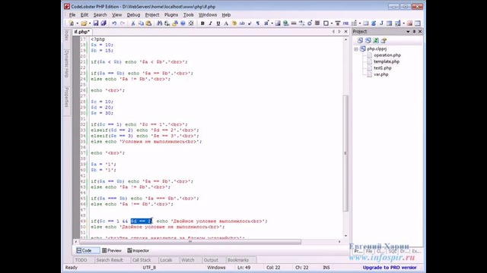Insert an image with the picture icon
Screen dimensions: 487x273
tap(278, 24)
